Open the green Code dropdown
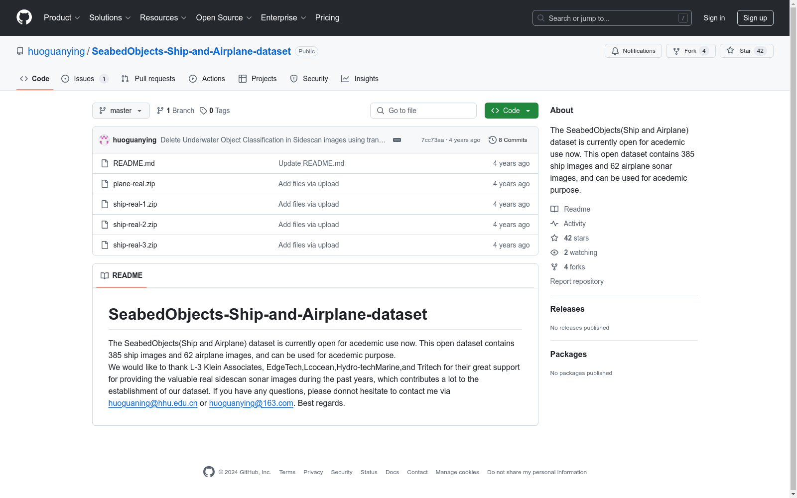Viewport: 797px width, 498px height. pos(511,111)
